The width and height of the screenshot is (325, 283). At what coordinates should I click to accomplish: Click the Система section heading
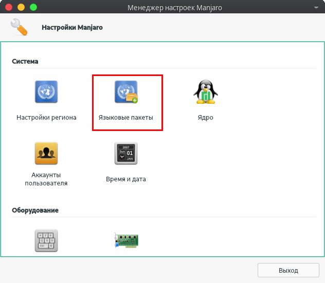[x=25, y=61]
